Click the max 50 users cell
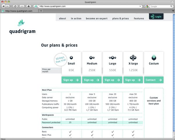 coord(133,94)
